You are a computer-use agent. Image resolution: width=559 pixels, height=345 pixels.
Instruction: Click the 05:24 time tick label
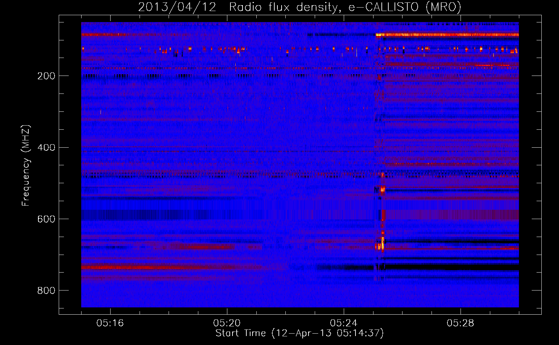coord(344,323)
